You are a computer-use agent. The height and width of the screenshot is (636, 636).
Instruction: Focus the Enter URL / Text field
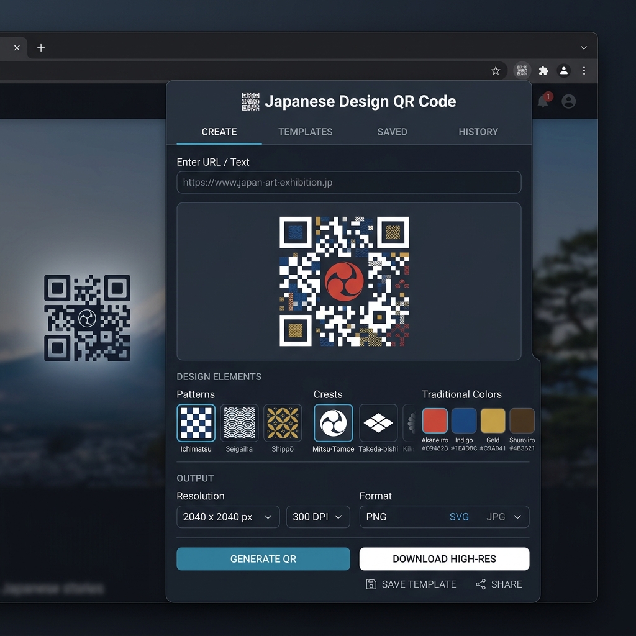point(349,182)
